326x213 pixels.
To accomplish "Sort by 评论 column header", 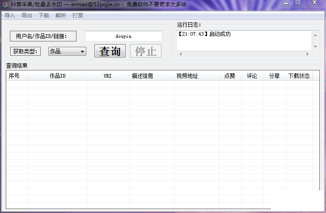I will point(252,76).
